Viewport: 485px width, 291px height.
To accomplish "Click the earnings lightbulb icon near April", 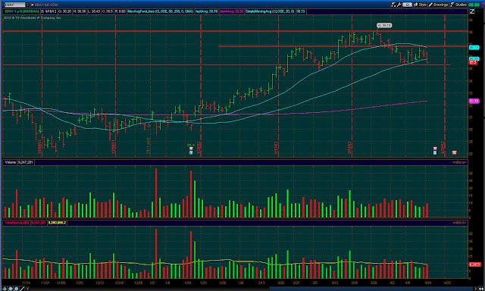I will tap(435, 153).
